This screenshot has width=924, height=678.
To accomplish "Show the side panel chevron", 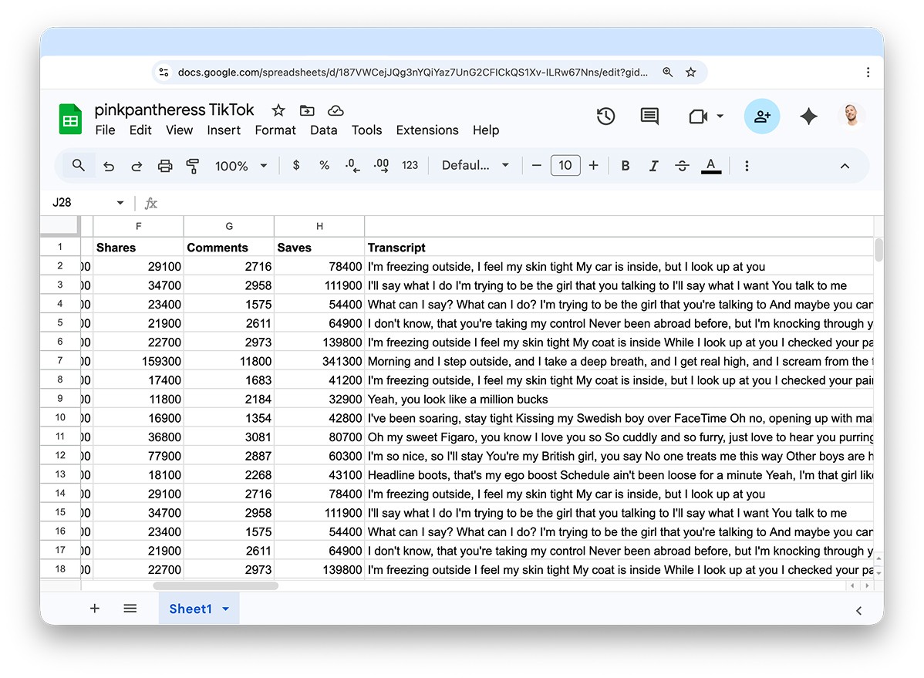I will (858, 611).
